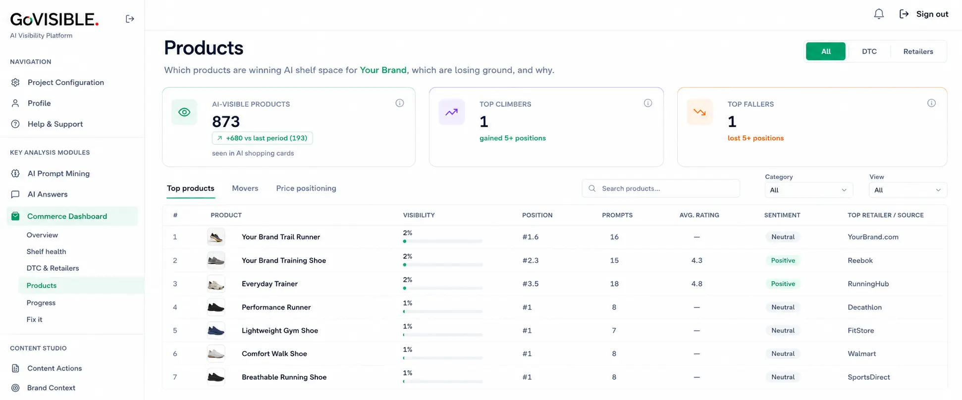This screenshot has height=400, width=962.
Task: Click the Profile person icon
Action: [15, 103]
